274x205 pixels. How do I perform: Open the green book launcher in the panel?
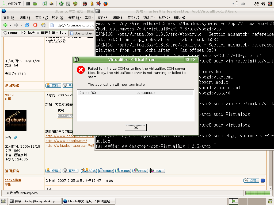point(75,4)
